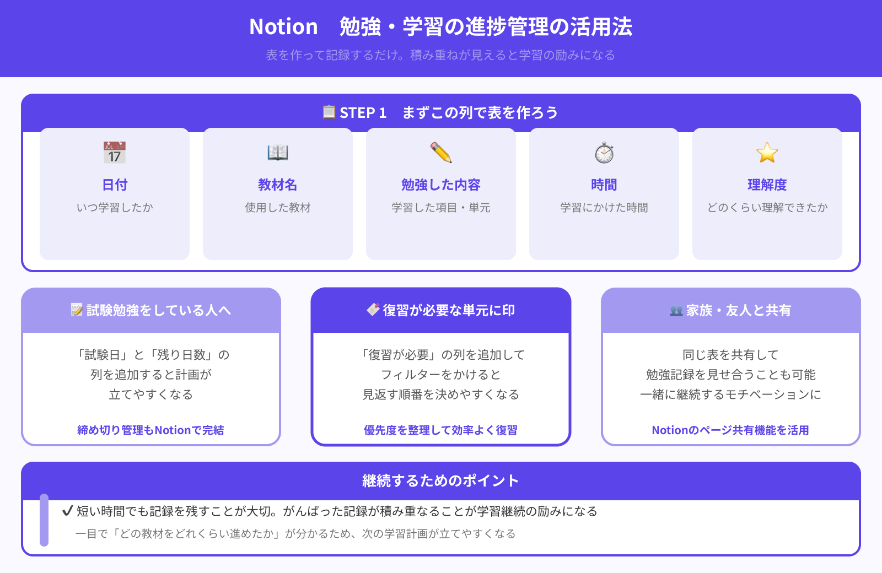Click the two-person icon beside 家族・友人と共有
Screen dimensions: 882x573
point(675,310)
